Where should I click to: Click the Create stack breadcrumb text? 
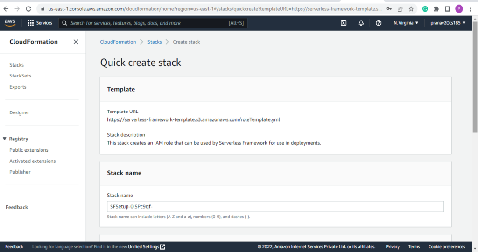(186, 42)
